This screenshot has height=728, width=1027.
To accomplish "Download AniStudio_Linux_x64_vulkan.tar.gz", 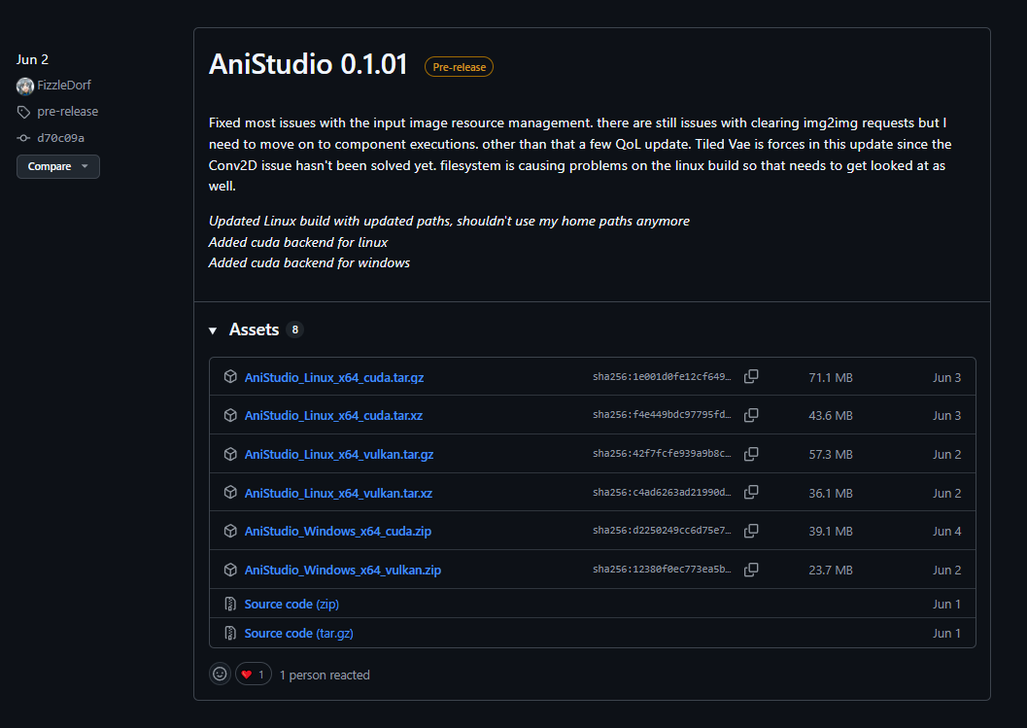I will (x=339, y=454).
